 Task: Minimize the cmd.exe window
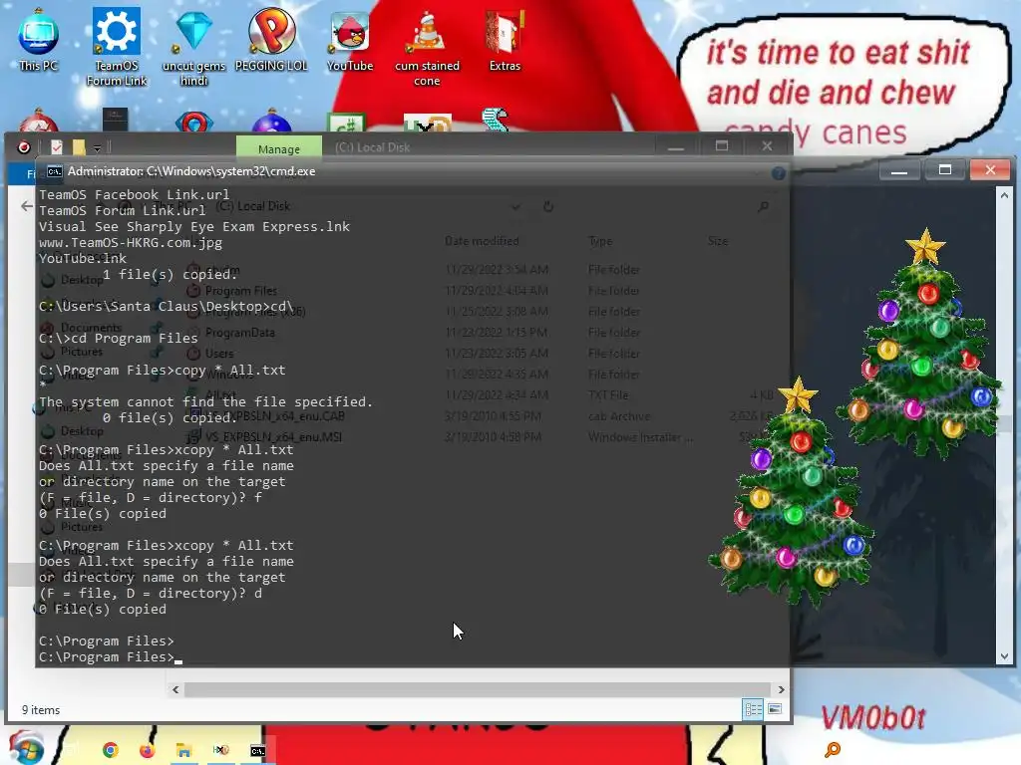click(899, 170)
